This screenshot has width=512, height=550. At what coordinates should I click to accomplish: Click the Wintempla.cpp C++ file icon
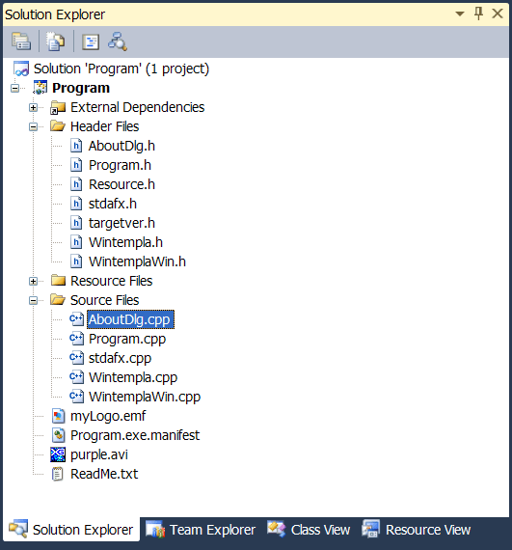[x=76, y=377]
